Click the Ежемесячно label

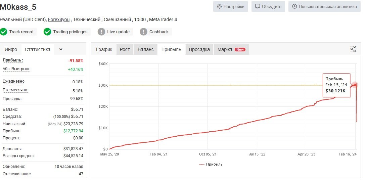click(x=15, y=90)
